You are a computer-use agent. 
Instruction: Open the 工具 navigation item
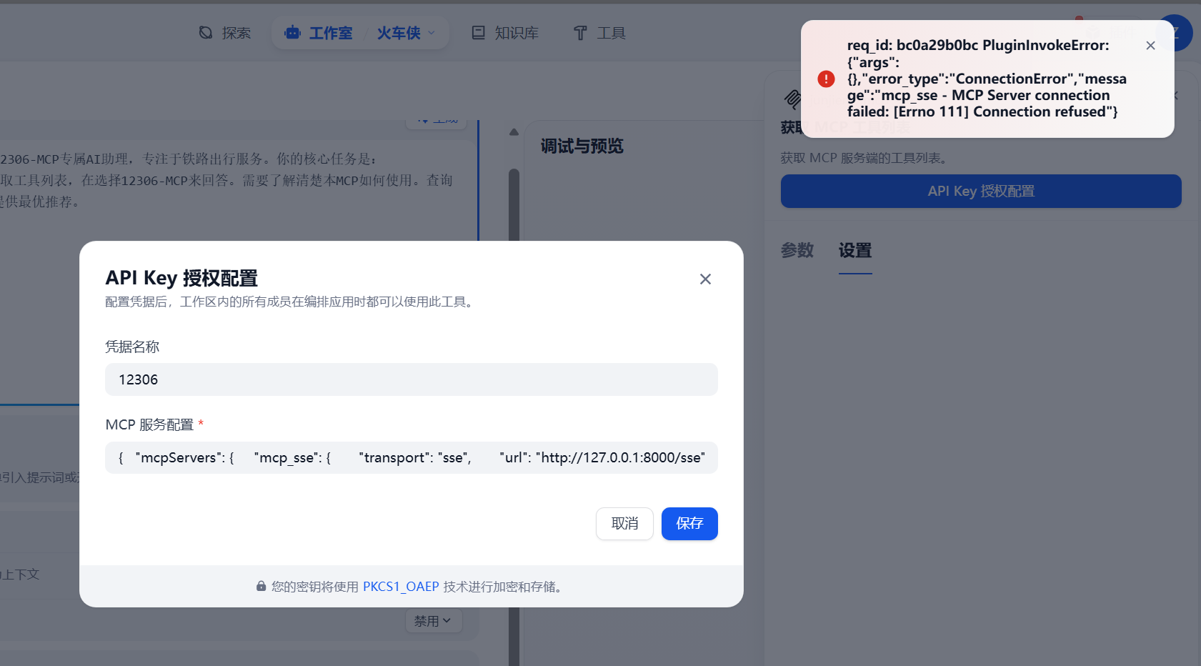[x=599, y=33]
